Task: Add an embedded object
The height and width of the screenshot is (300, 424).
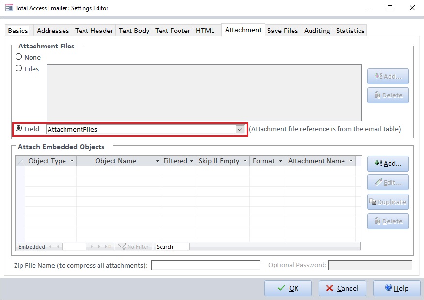Action: (x=388, y=164)
